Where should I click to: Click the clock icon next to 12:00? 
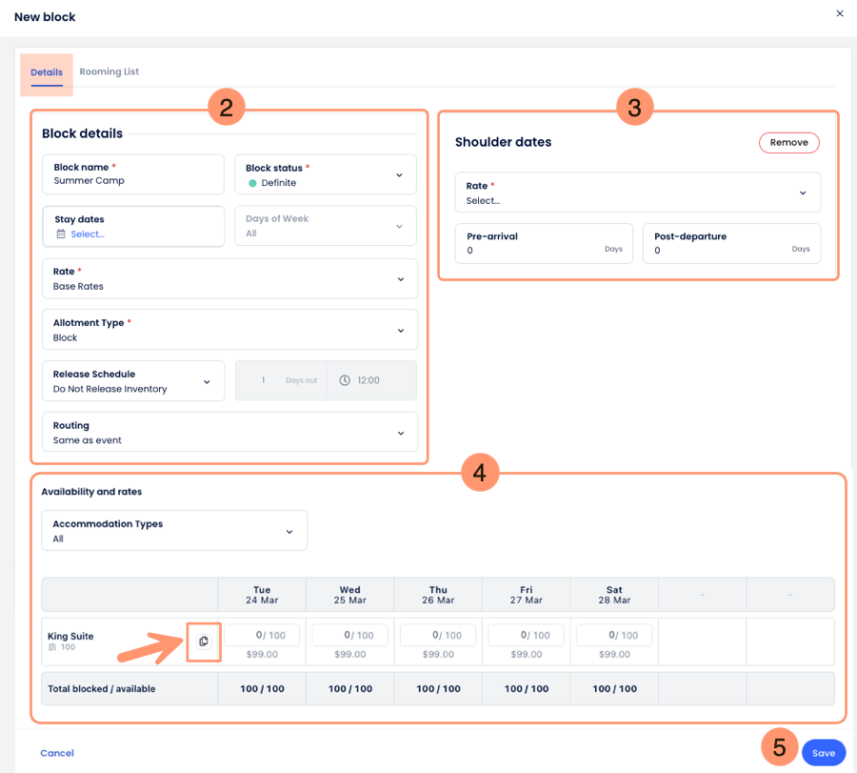pyautogui.click(x=345, y=380)
